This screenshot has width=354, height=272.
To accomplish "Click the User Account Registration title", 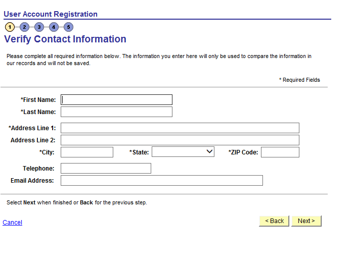I will [50, 14].
